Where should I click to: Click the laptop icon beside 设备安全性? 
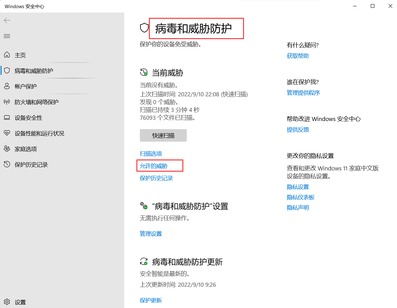coord(7,118)
